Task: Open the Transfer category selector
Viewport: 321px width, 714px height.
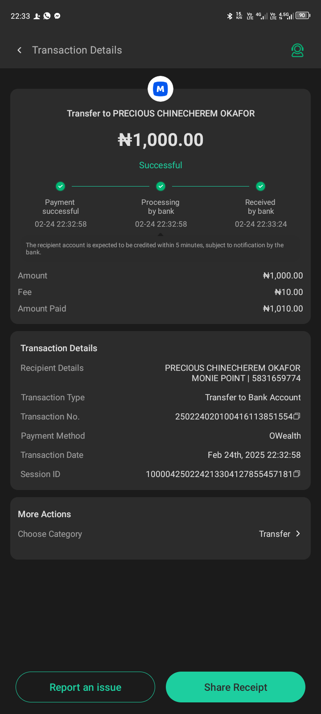Action: 275,534
